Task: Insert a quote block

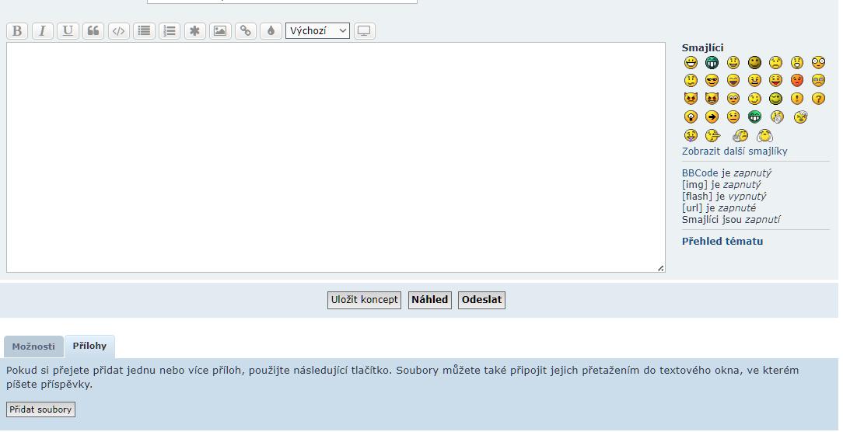Action: tap(93, 31)
